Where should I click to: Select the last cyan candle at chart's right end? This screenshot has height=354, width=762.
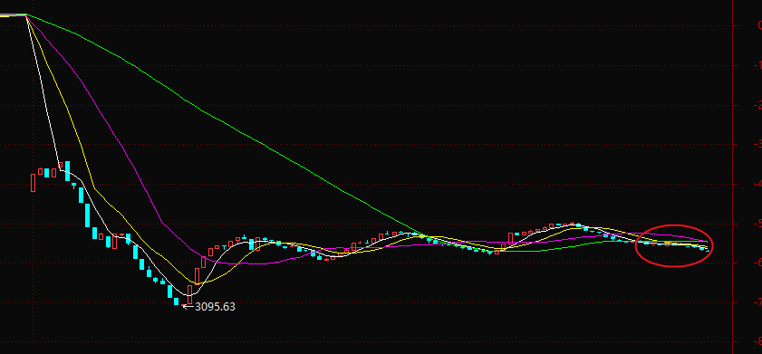click(707, 250)
